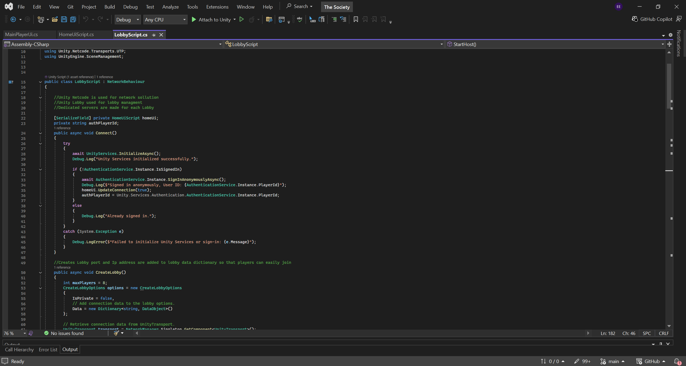The width and height of the screenshot is (686, 366).
Task: Toggle pin on LobbyScript.cs tab
Action: click(x=154, y=35)
